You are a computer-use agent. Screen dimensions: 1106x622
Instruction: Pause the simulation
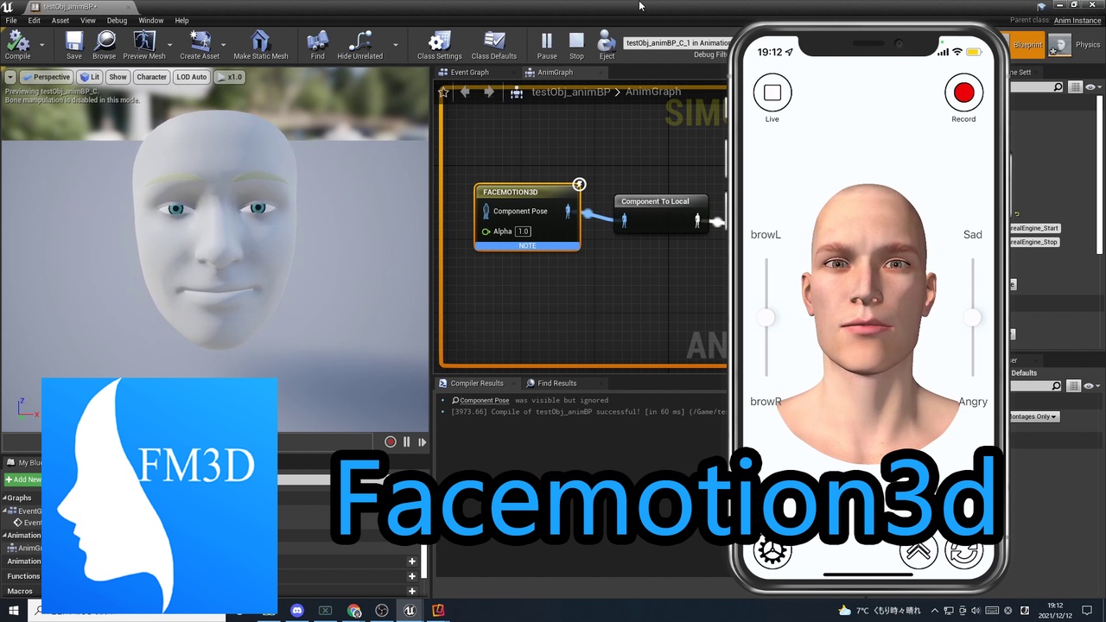click(547, 45)
